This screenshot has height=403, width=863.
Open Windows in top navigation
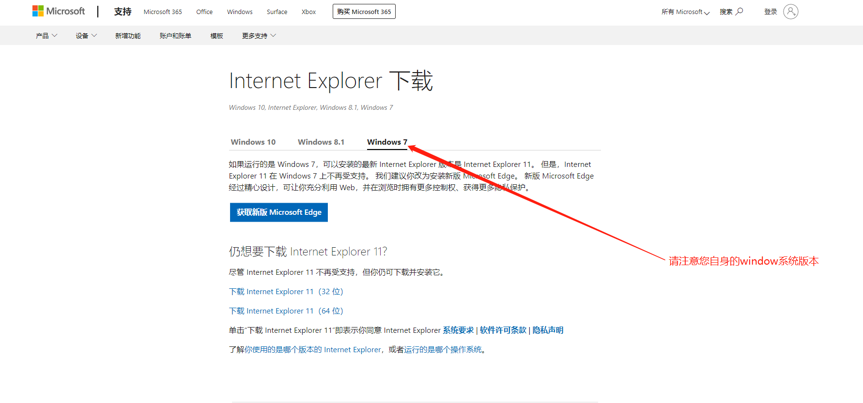coord(240,12)
